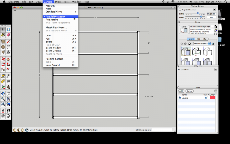Screen dimensions: 230x144
Task: Select the Make Component tool
Action: point(8,30)
